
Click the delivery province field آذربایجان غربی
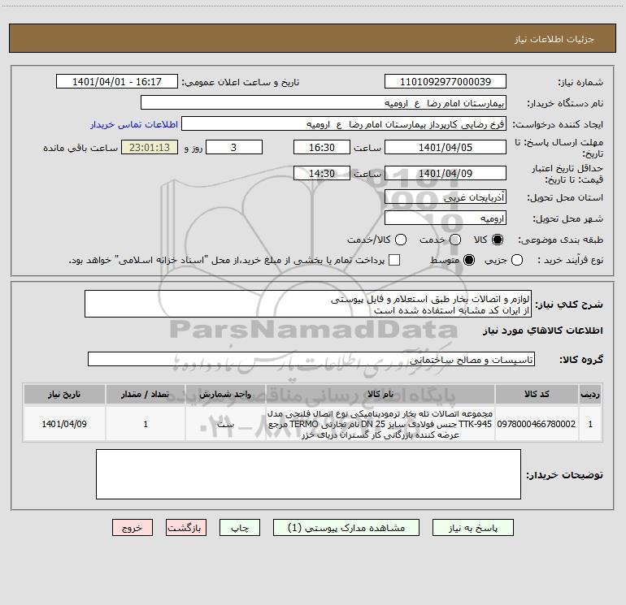(446, 197)
